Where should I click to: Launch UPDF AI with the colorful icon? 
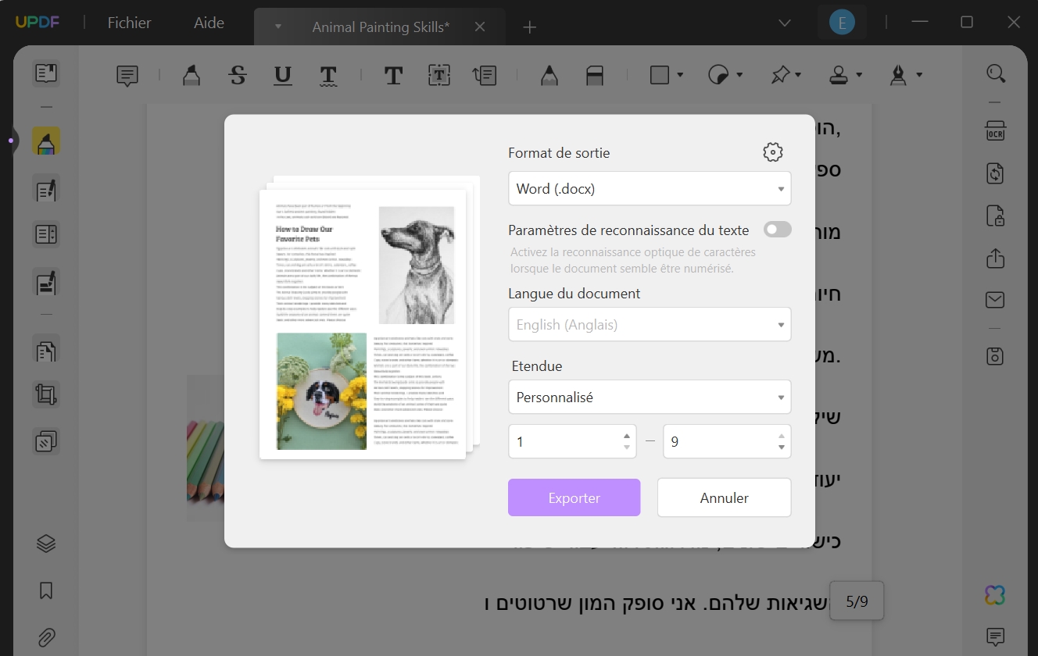pos(993,595)
